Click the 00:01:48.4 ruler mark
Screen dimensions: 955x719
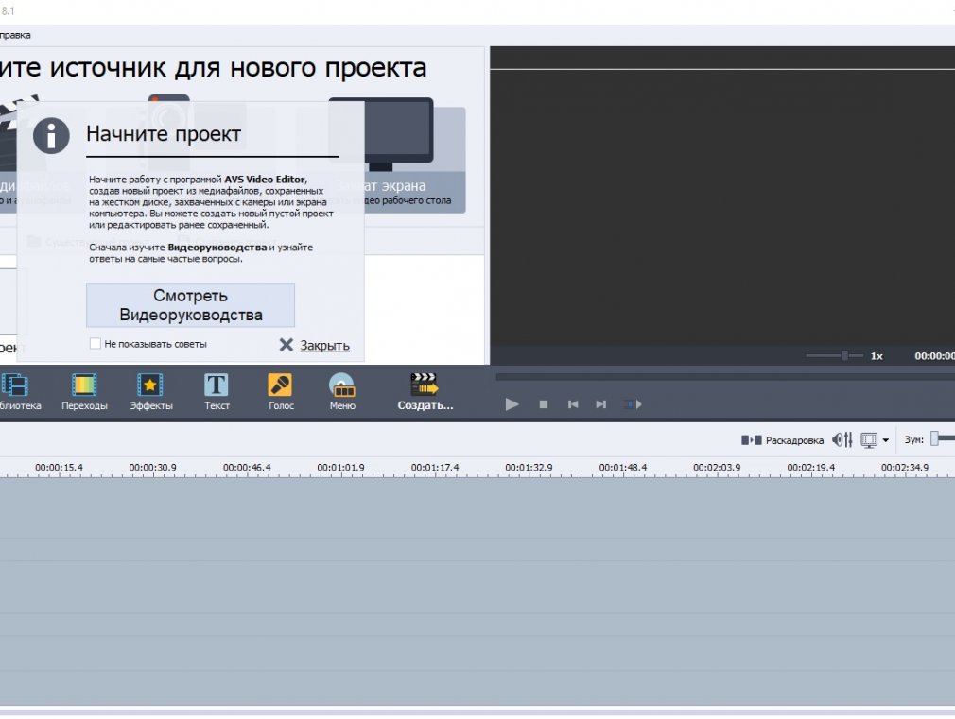(622, 468)
